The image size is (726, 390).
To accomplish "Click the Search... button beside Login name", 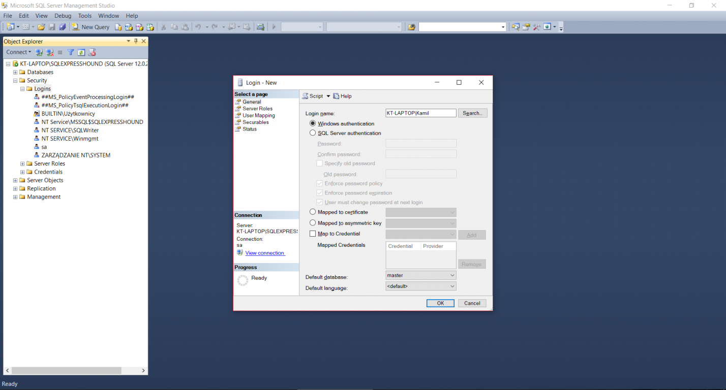I will coord(472,113).
